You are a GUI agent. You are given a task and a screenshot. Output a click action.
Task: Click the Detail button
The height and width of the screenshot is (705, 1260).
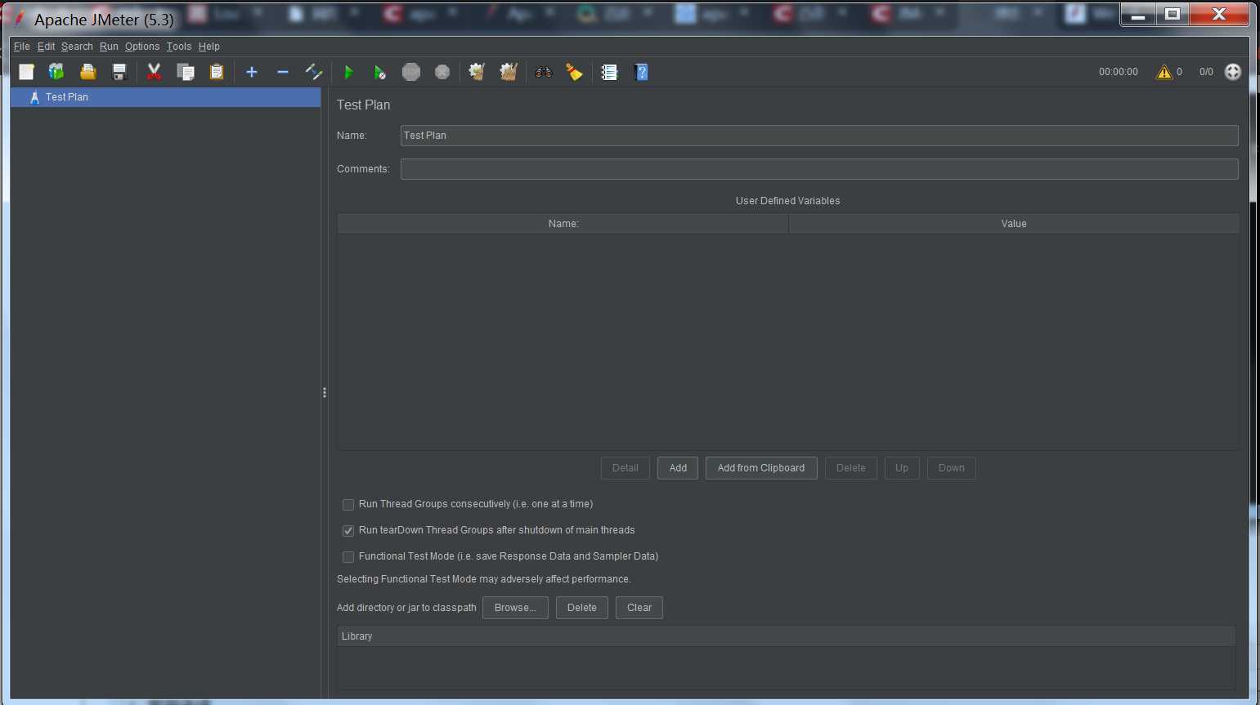point(626,468)
